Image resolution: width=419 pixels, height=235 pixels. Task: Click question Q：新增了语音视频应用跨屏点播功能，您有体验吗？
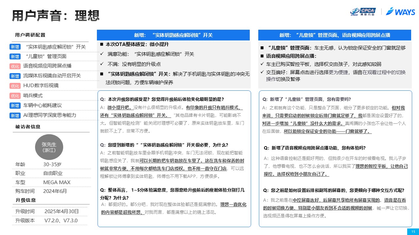click(315, 148)
